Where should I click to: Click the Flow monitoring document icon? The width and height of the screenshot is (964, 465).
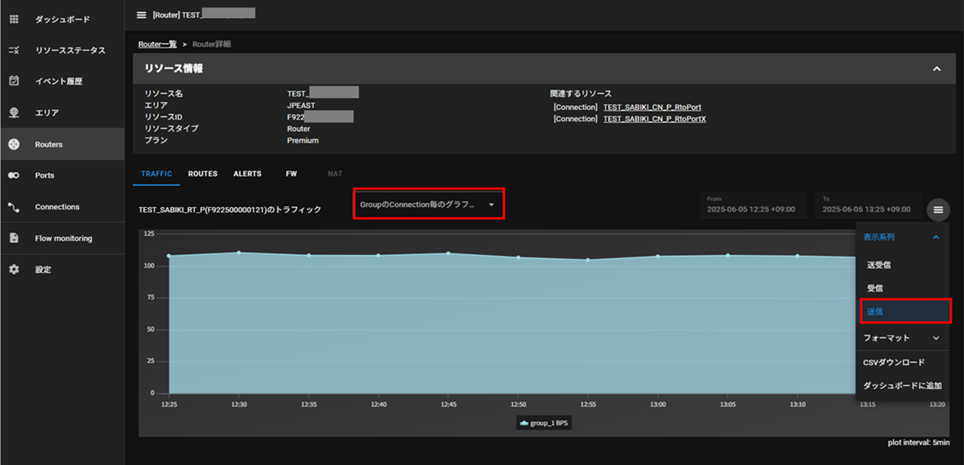[x=14, y=239]
